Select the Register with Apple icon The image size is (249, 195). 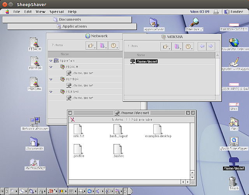pos(235,64)
